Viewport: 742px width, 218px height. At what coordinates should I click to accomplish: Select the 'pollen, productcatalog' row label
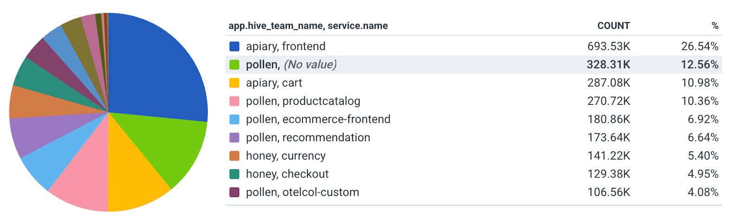[x=303, y=101]
